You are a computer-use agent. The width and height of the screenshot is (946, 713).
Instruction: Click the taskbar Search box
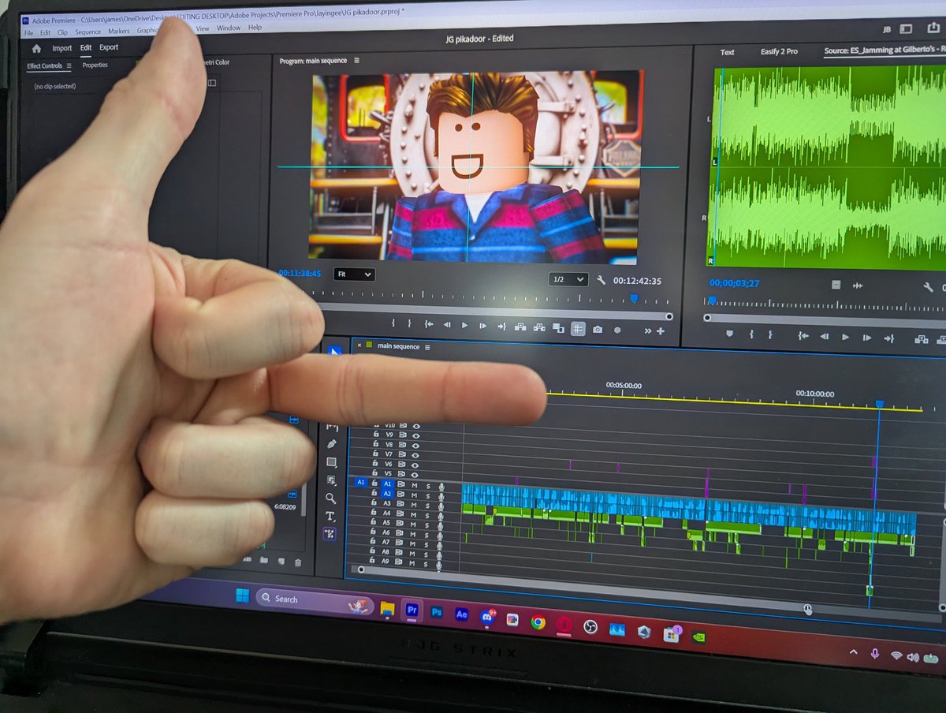pyautogui.click(x=314, y=600)
